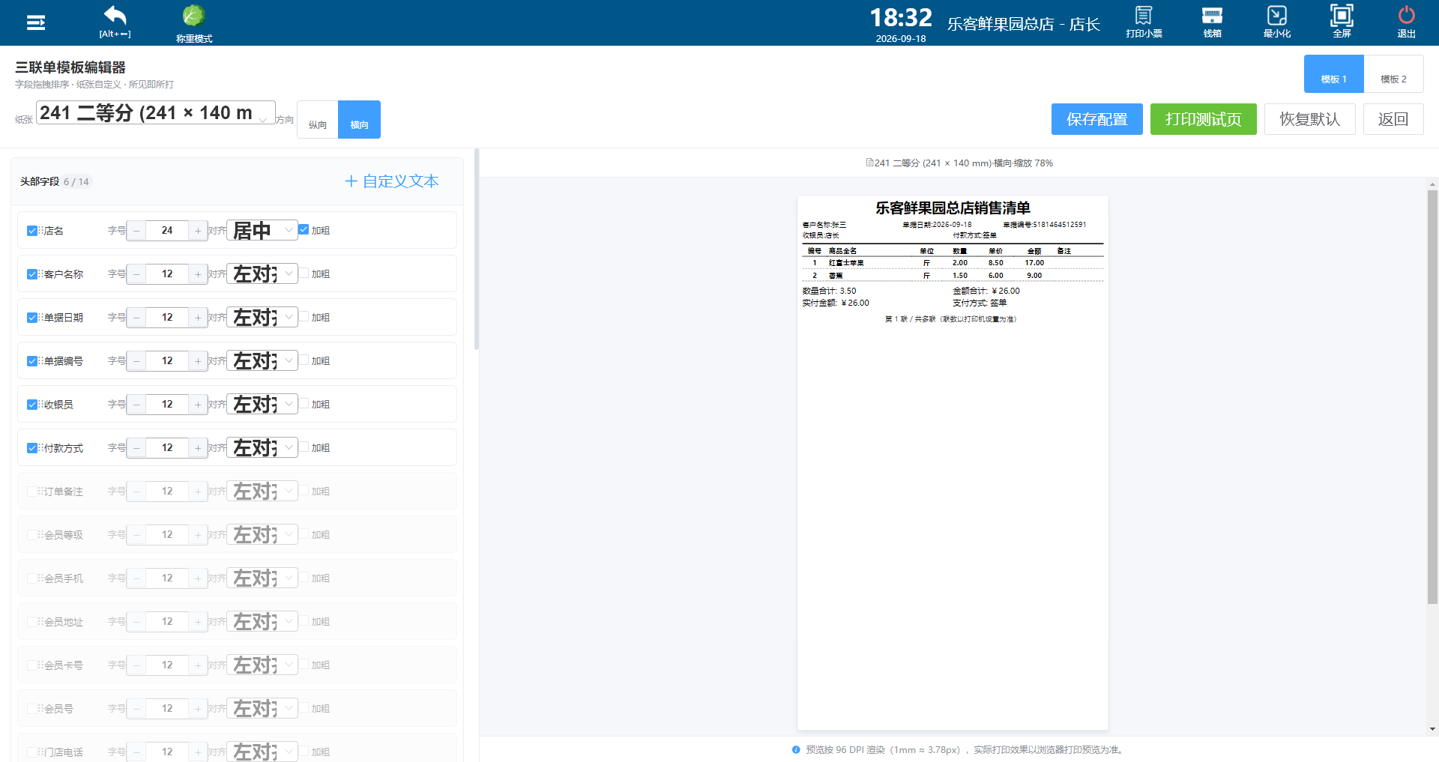Click the 打印测试页 button
The image size is (1439, 762).
pos(1204,119)
